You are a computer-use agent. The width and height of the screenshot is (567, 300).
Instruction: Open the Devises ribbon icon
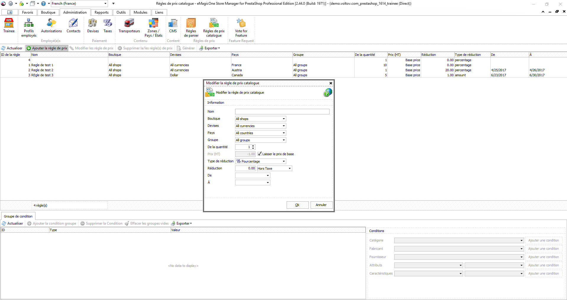pyautogui.click(x=93, y=26)
